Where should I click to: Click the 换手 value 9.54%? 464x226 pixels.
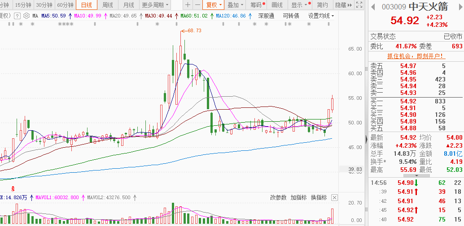(407, 162)
